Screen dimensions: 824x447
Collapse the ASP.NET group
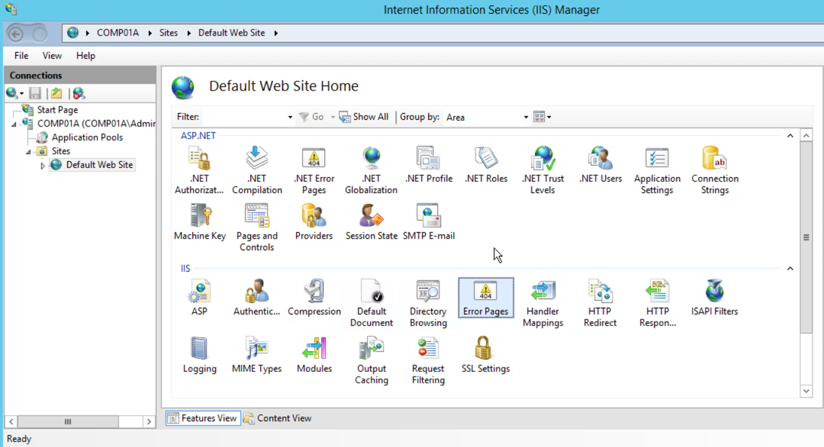pos(790,136)
